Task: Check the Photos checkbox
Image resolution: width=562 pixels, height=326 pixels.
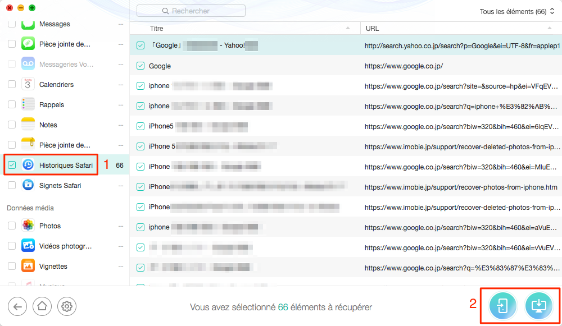Action: (12, 226)
